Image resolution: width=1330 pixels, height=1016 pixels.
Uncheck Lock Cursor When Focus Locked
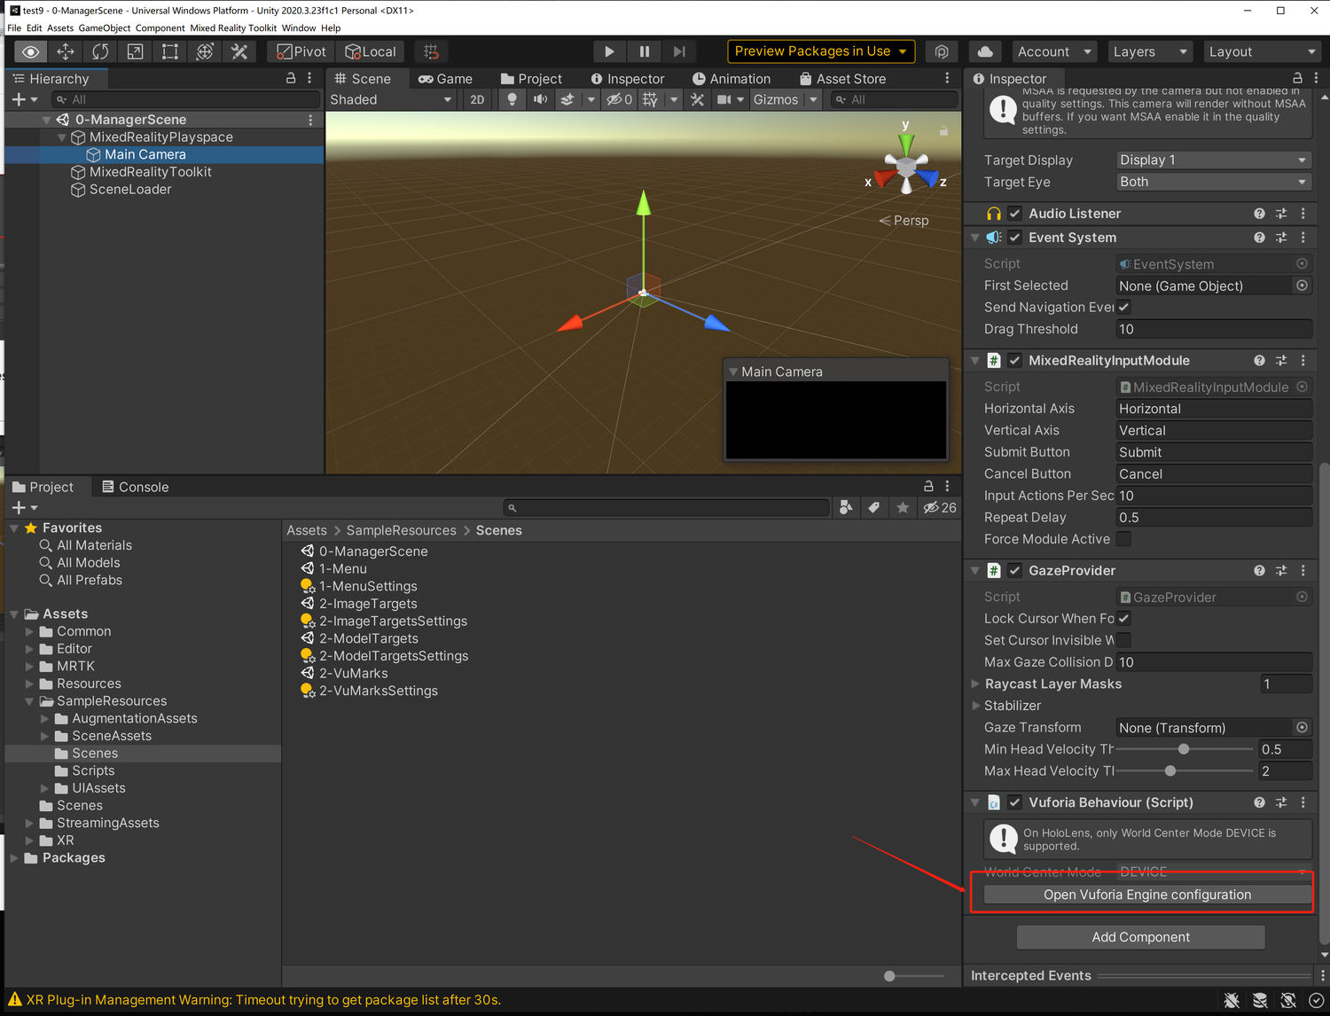[1123, 618]
